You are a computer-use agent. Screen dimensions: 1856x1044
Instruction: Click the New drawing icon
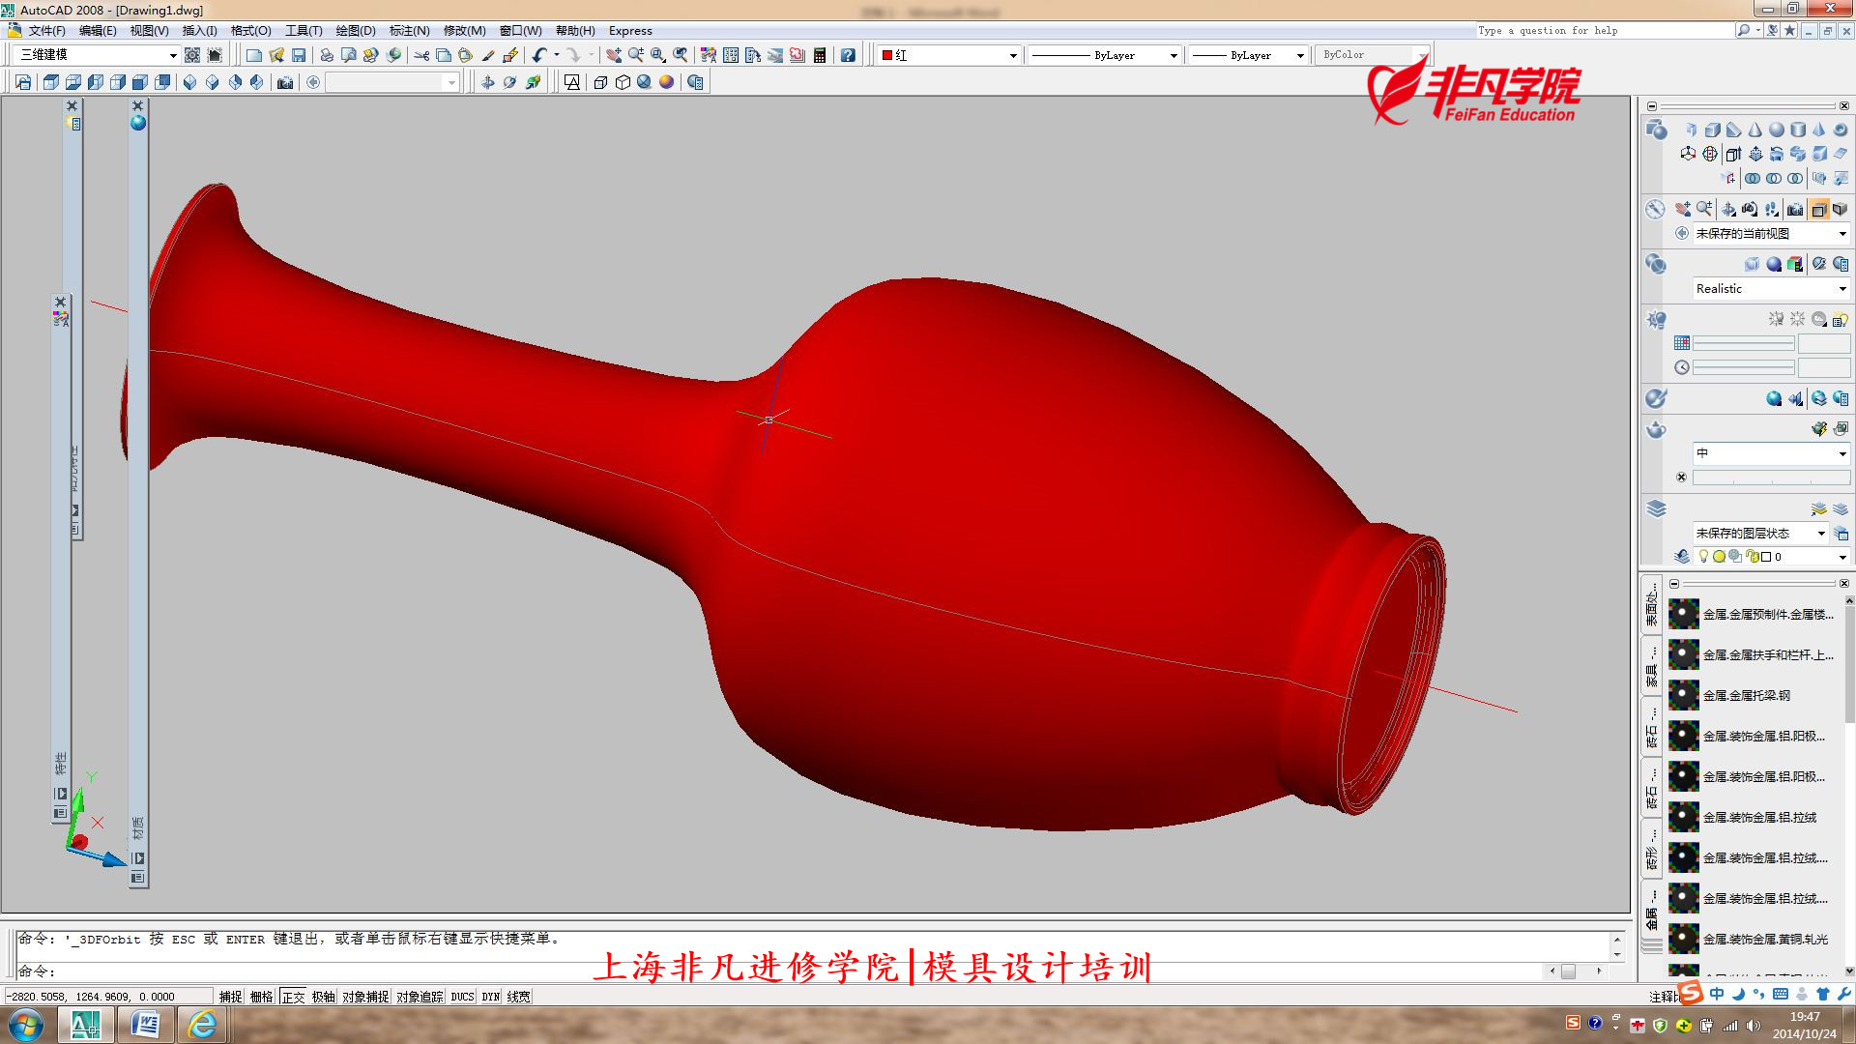coord(254,55)
